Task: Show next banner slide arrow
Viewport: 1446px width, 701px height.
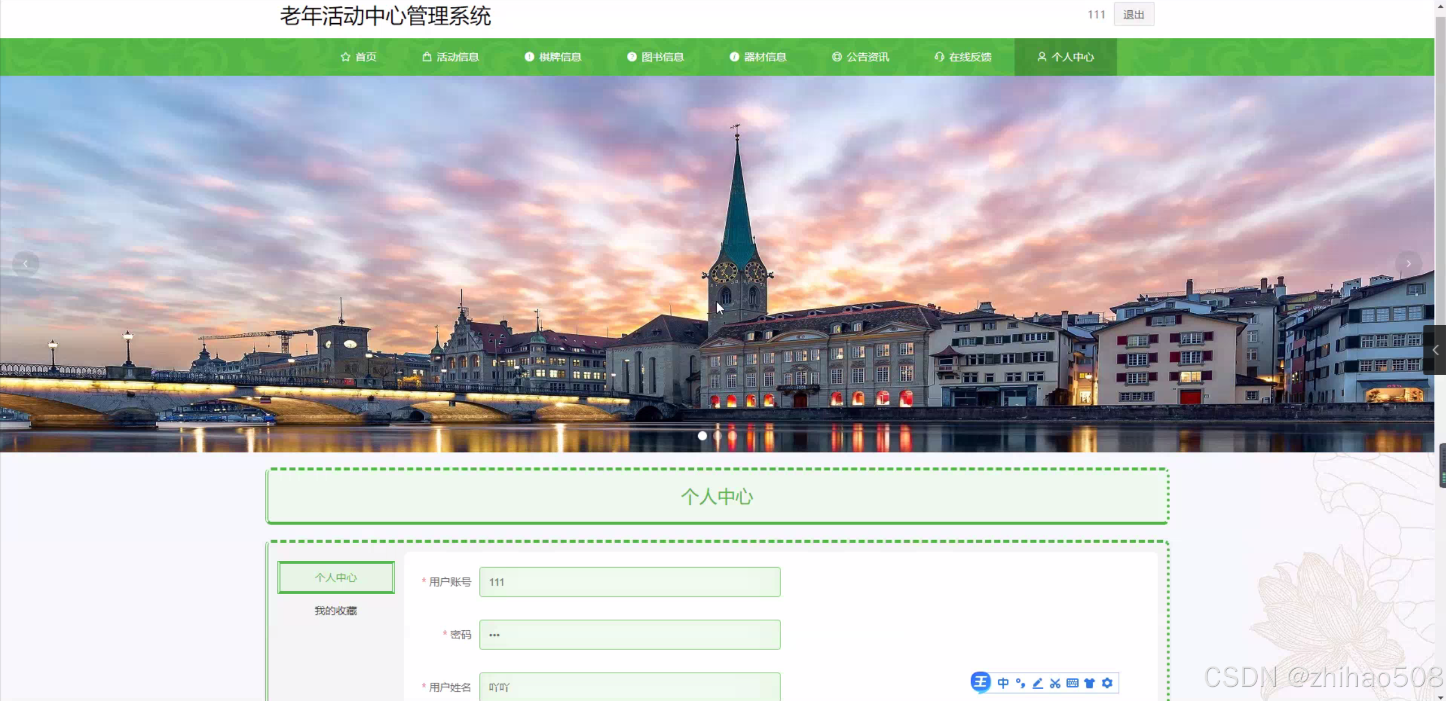Action: [1408, 264]
